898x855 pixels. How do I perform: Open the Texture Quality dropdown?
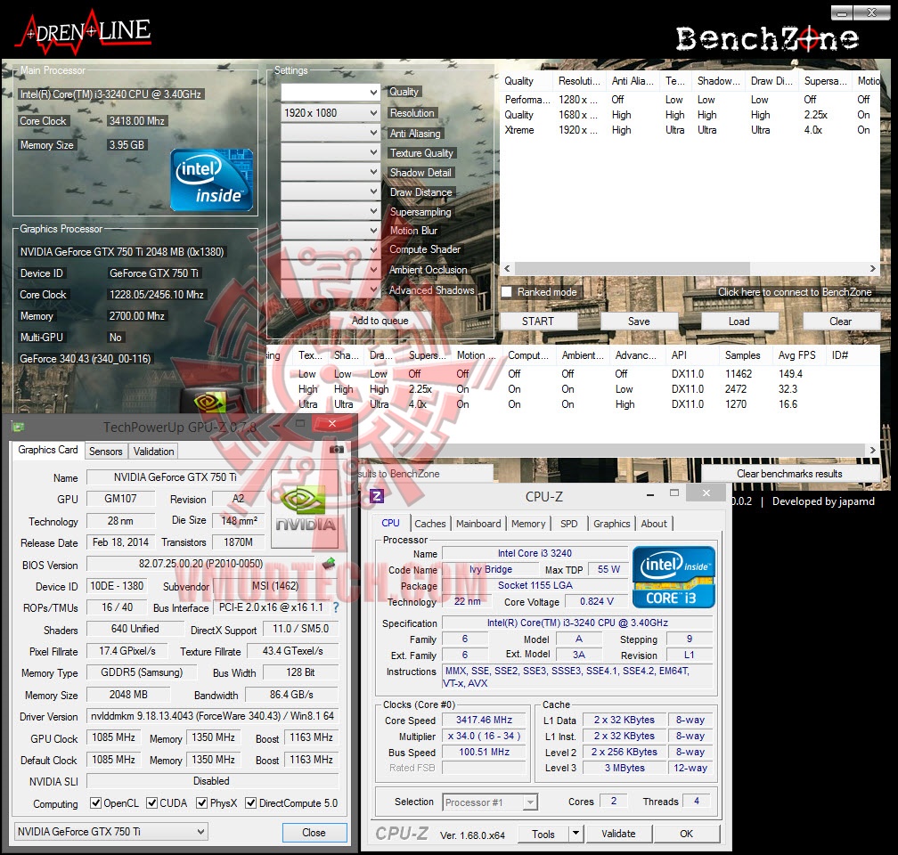[x=331, y=152]
